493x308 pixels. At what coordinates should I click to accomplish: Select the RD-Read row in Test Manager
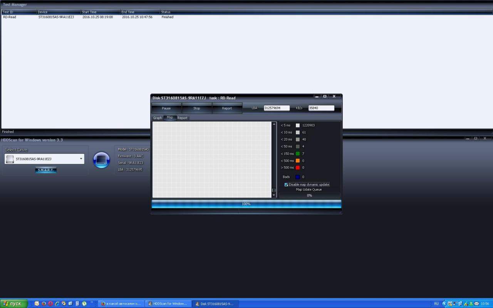point(10,17)
